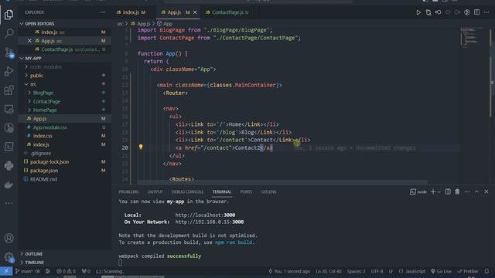Open the Explorer view in activity bar
The width and height of the screenshot is (495, 278).
(9, 14)
